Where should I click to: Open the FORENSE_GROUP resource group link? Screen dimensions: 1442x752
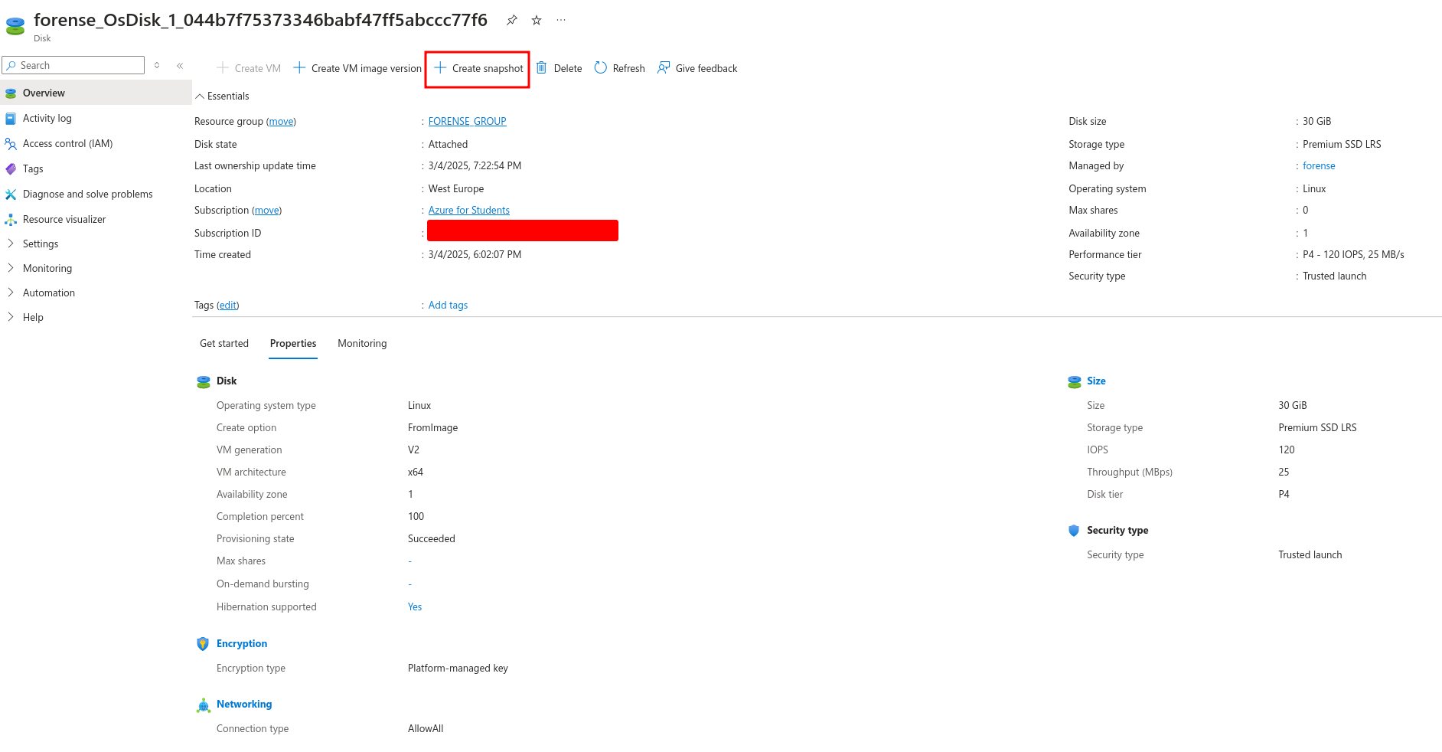(x=467, y=121)
